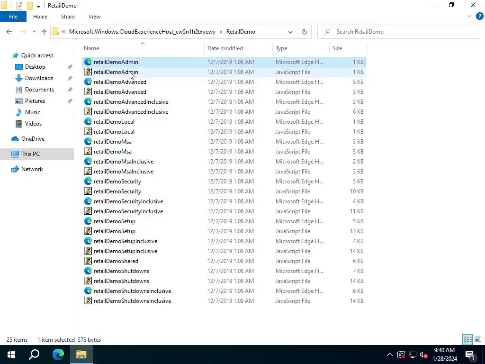Expand the address bar history dropdown
The height and width of the screenshot is (364, 485).
[x=290, y=32]
